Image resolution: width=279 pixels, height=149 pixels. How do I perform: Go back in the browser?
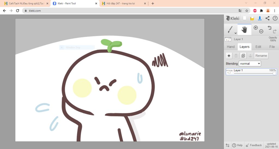coord(4,11)
